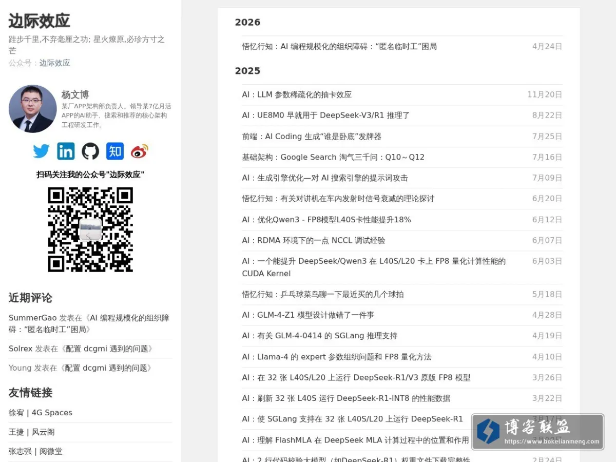Open the Weibo profile icon

tap(140, 151)
